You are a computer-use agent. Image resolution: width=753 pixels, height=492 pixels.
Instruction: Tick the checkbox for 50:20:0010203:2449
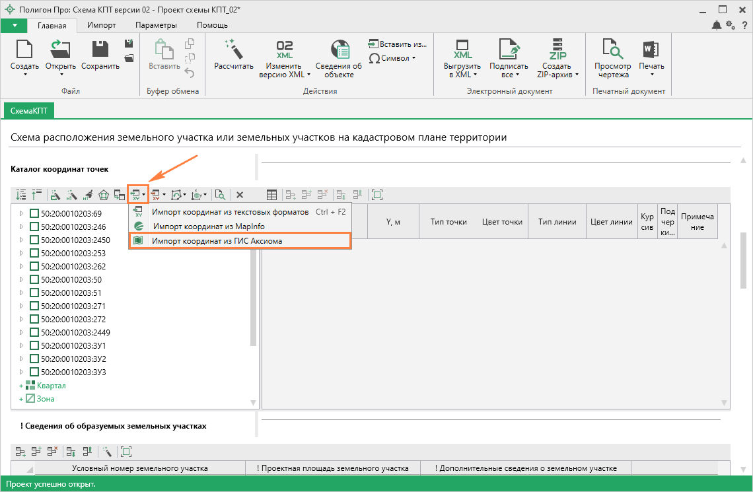pos(34,332)
